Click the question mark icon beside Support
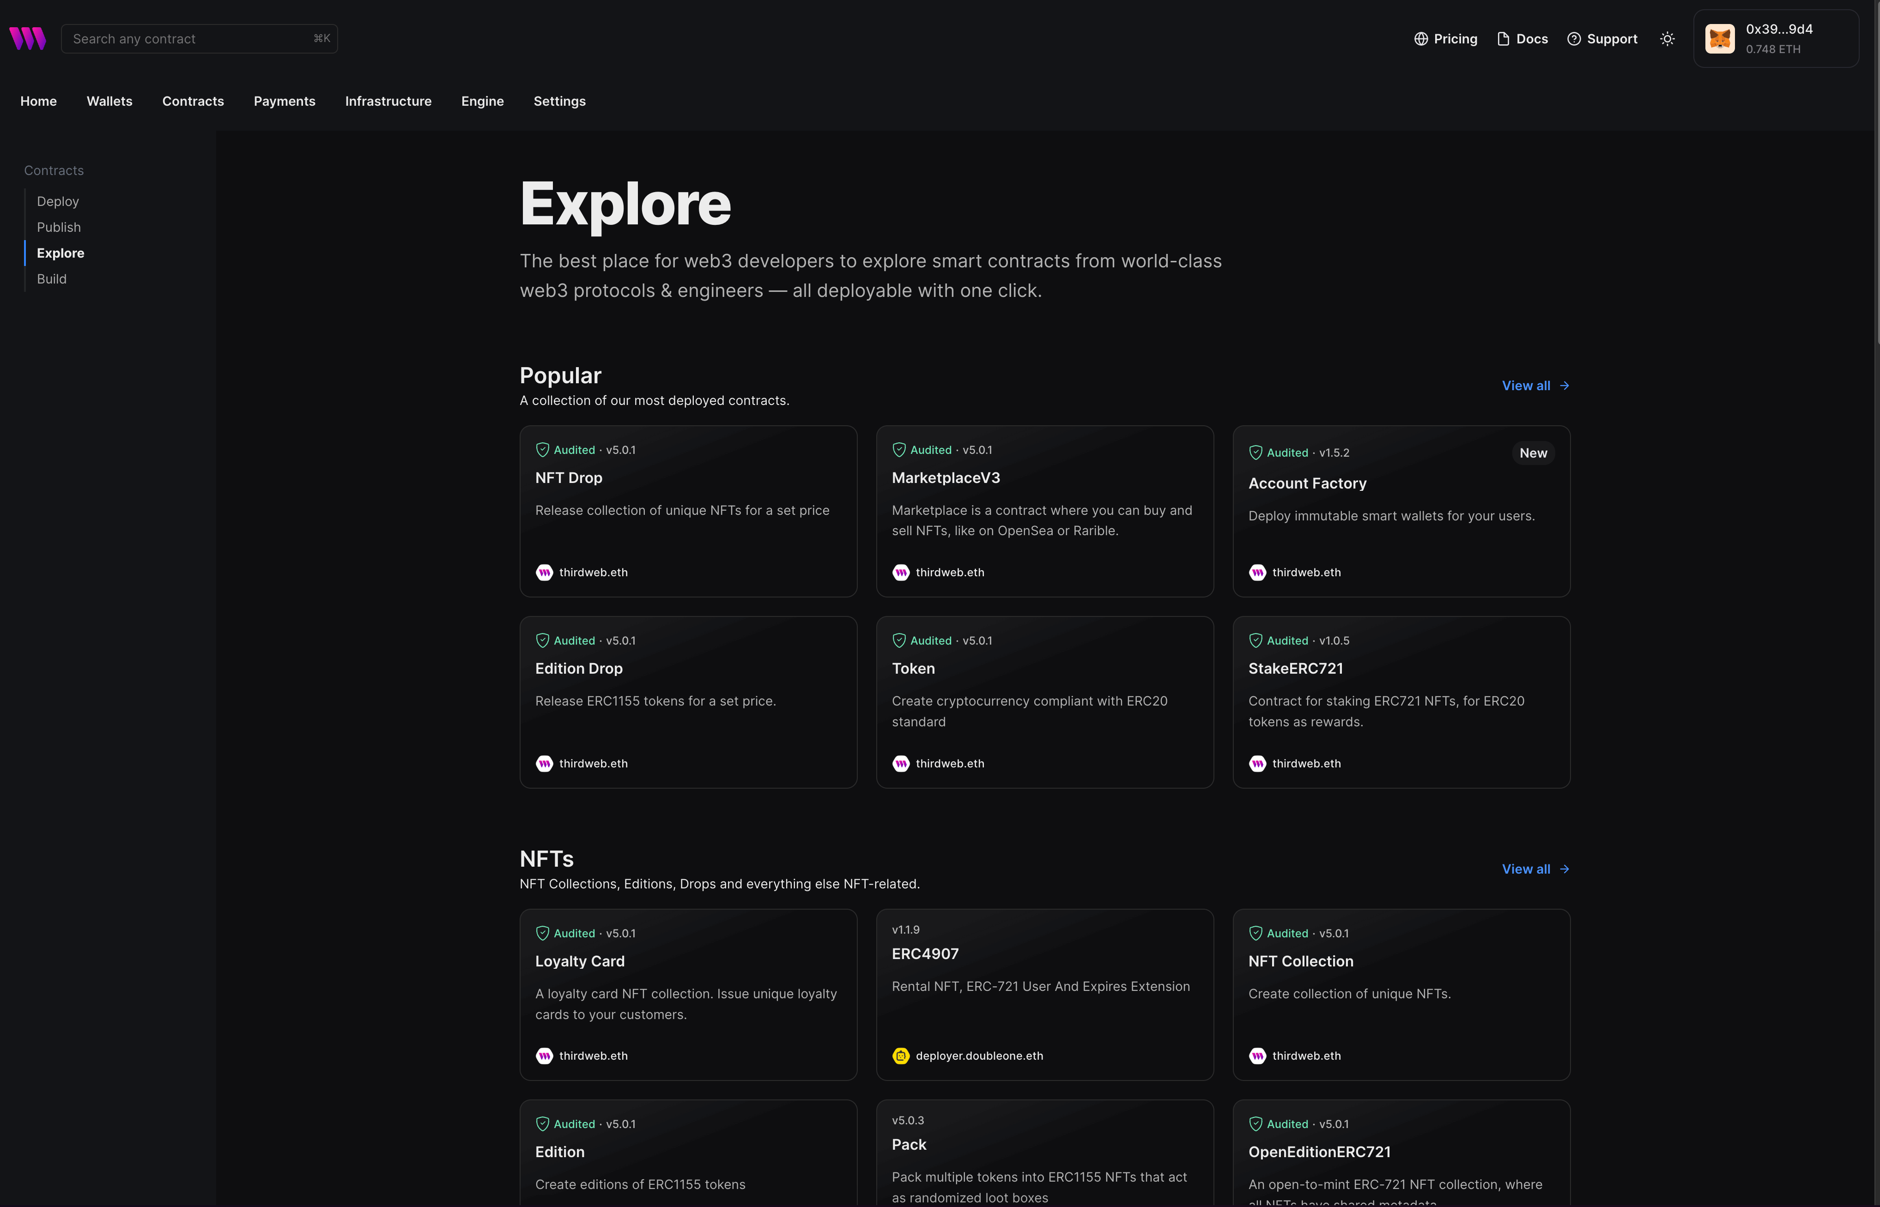The height and width of the screenshot is (1207, 1880). point(1573,37)
